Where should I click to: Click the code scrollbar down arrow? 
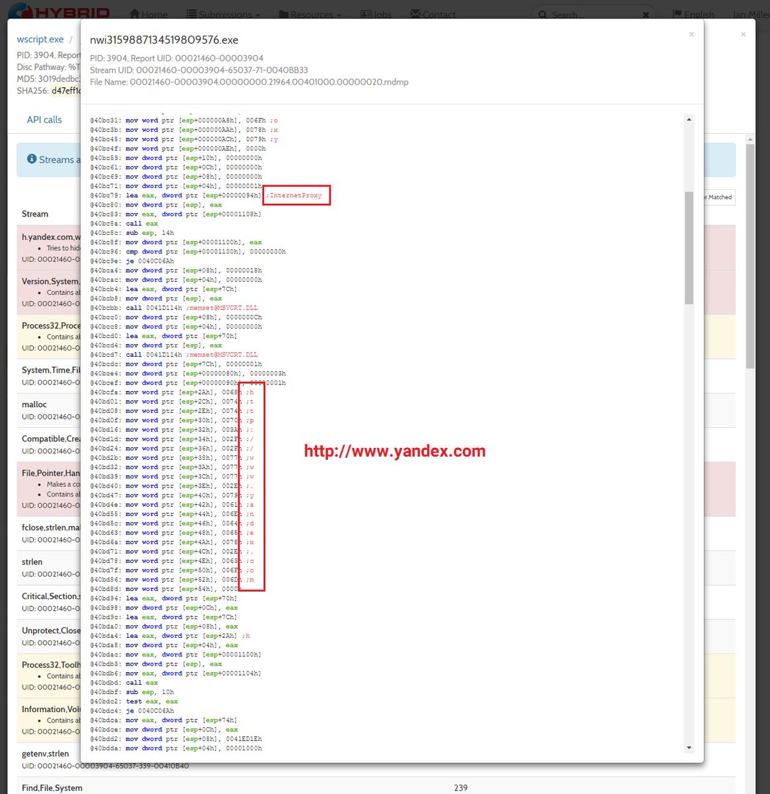click(x=689, y=748)
